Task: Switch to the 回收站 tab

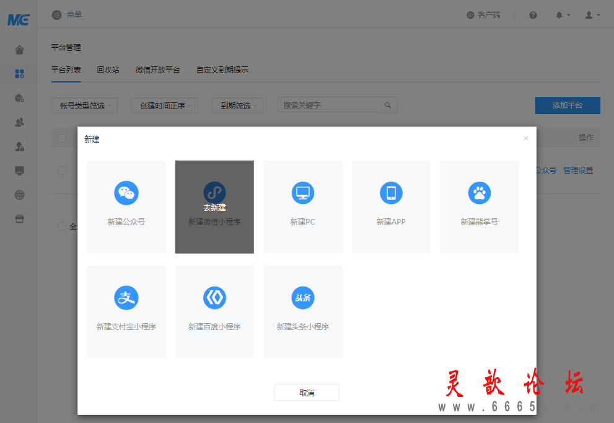Action: tap(108, 70)
